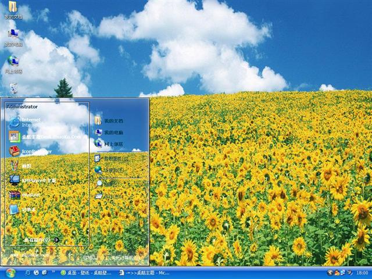The image size is (372, 279).
Task: Expand hidden system tray icons arrow
Action: click(330, 273)
